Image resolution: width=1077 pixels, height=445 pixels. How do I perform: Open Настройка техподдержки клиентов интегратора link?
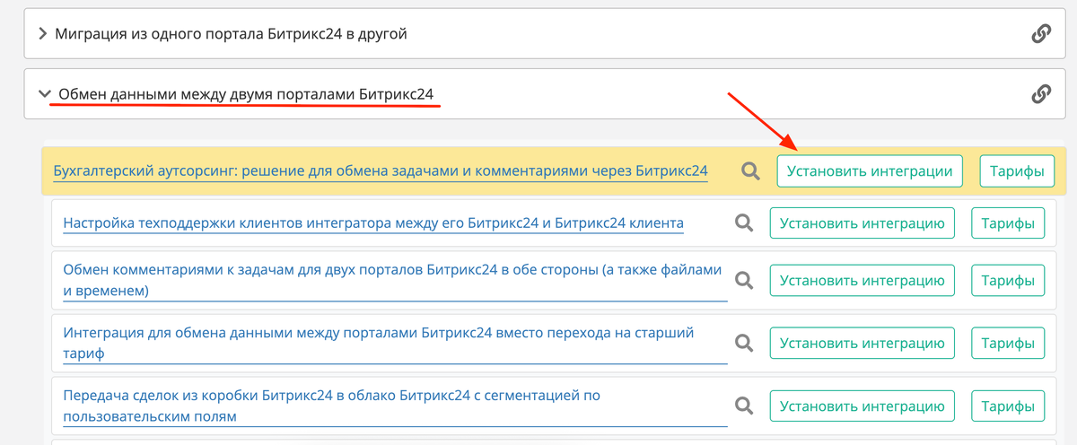tap(373, 222)
